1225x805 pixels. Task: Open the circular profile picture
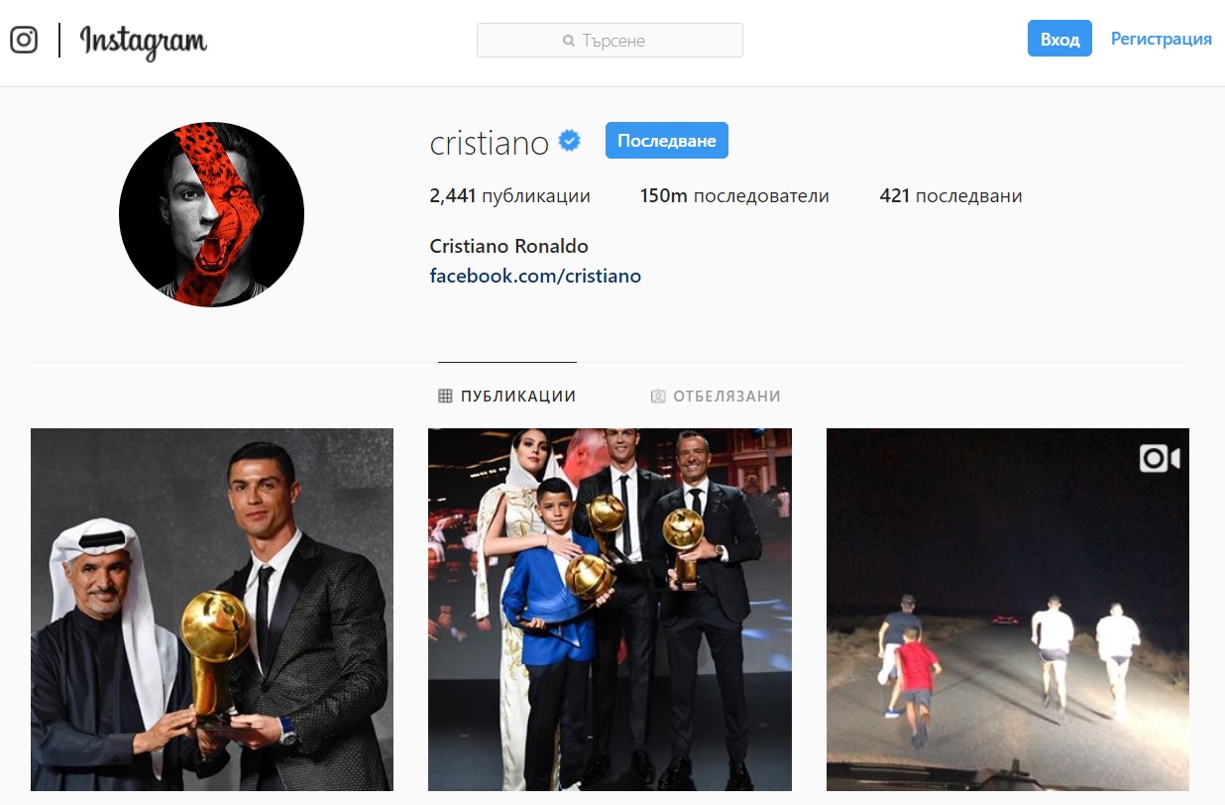211,214
